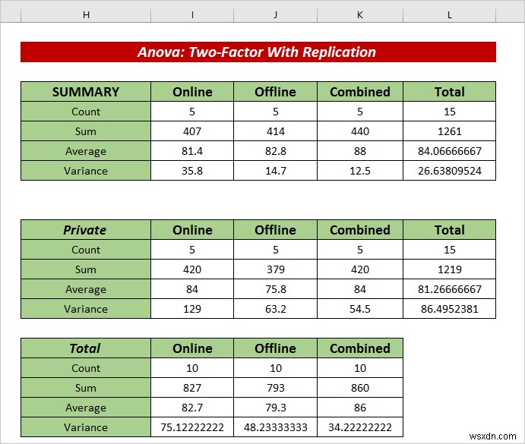Image resolution: width=525 pixels, height=444 pixels.
Task: Click the Combined sum 860 cell
Action: (x=360, y=388)
